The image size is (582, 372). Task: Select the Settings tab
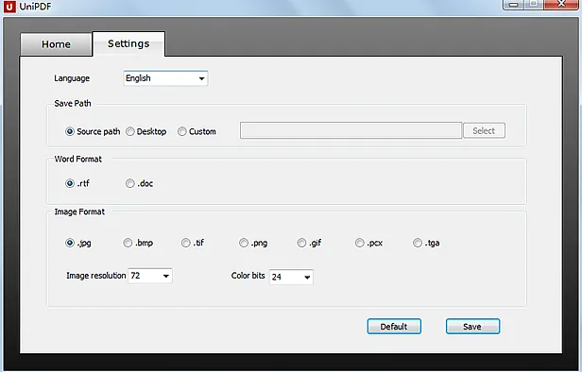coord(128,43)
